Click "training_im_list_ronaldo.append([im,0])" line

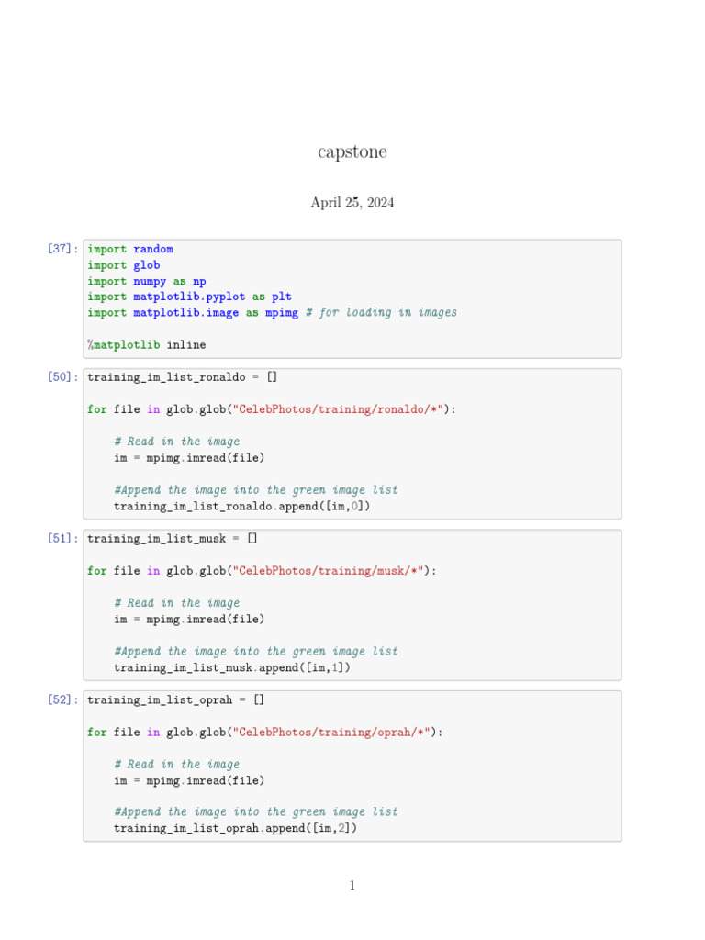[242, 506]
